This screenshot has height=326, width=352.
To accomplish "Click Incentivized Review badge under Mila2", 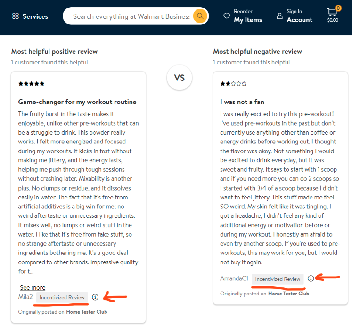I will coord(62,297).
